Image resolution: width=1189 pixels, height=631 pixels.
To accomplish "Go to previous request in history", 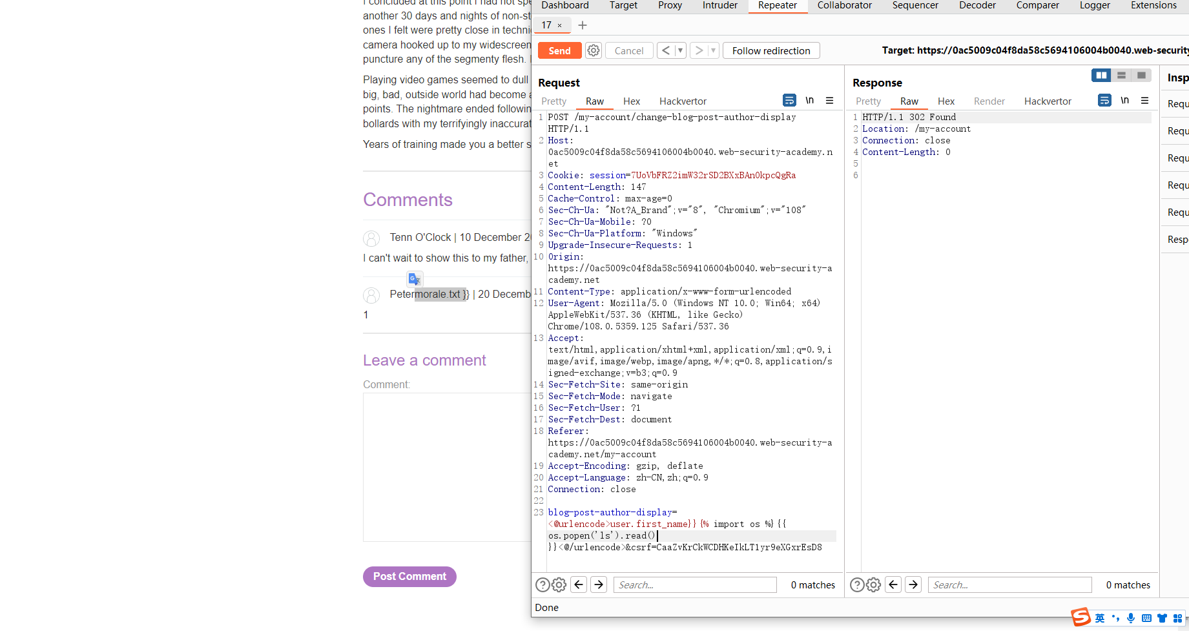I will [666, 50].
